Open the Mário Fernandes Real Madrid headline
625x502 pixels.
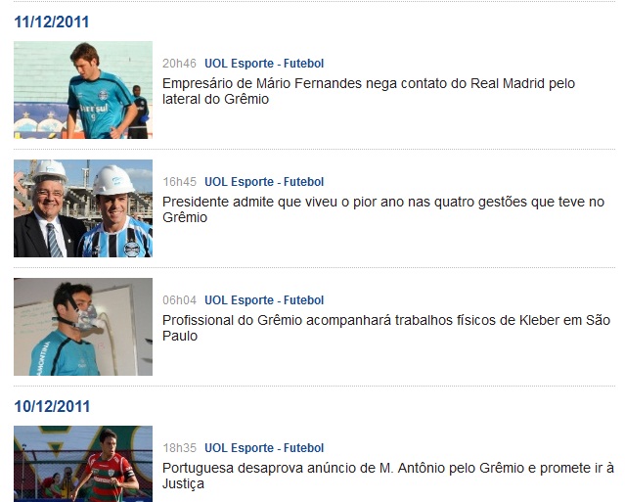pyautogui.click(x=369, y=91)
